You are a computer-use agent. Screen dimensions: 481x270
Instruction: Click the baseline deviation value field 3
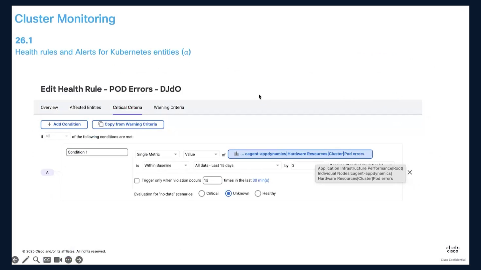304,165
